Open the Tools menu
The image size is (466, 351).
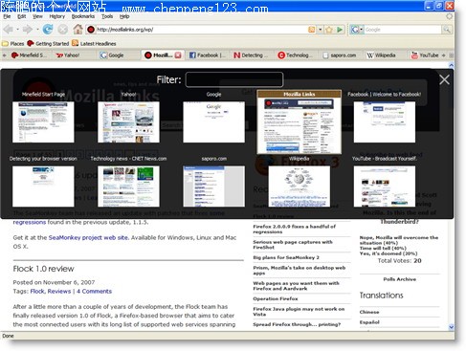107,16
